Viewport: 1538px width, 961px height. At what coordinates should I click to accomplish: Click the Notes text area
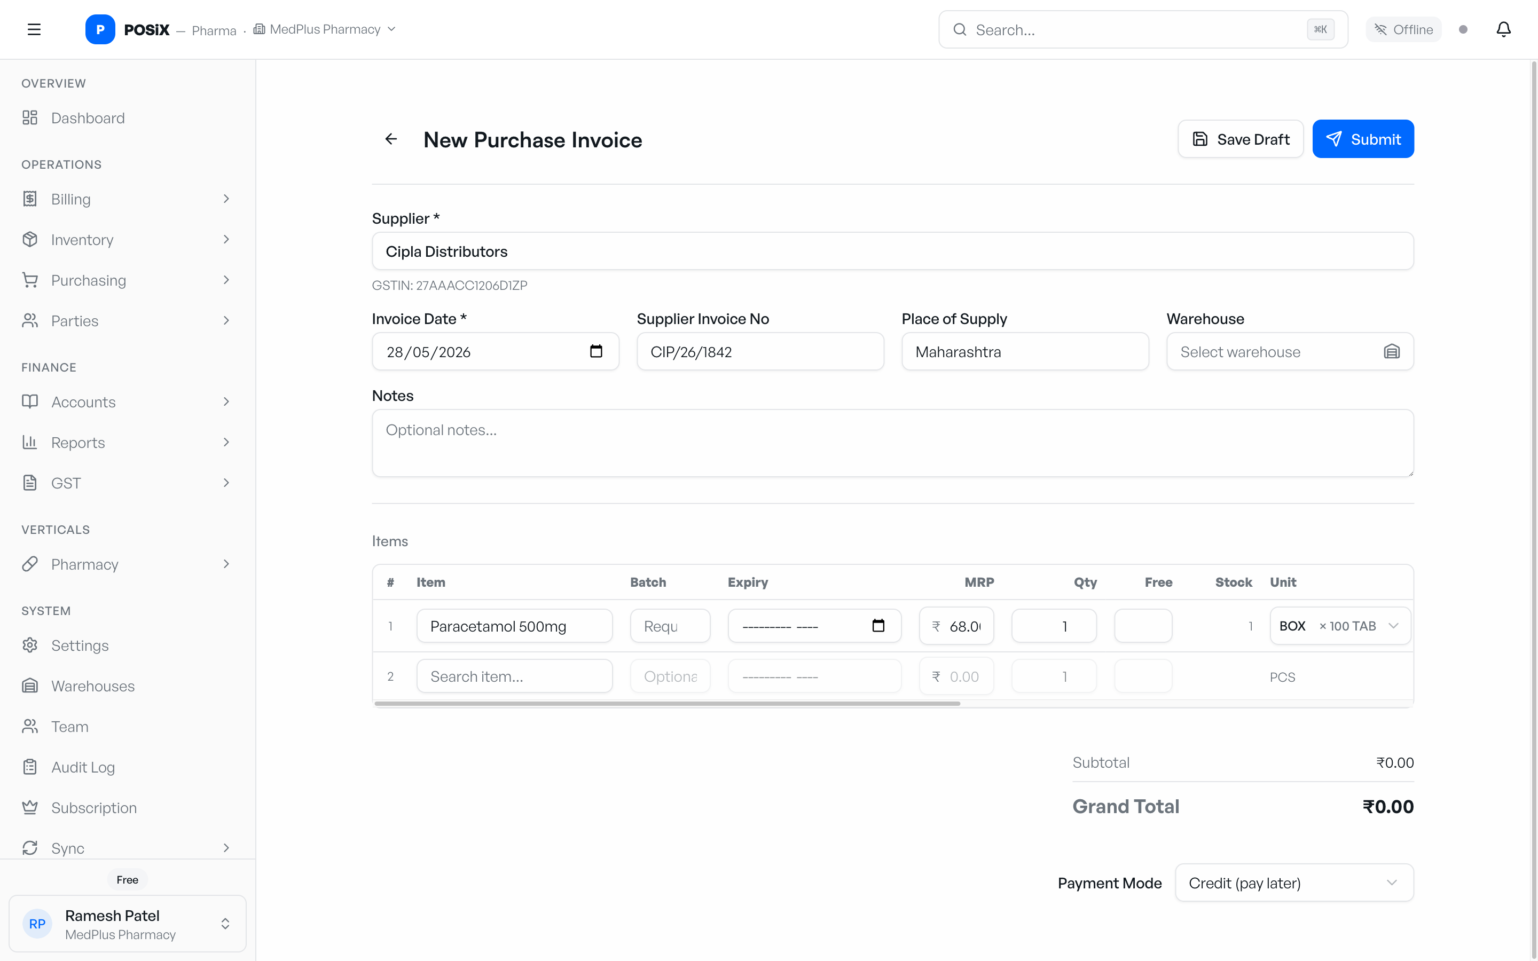(892, 443)
